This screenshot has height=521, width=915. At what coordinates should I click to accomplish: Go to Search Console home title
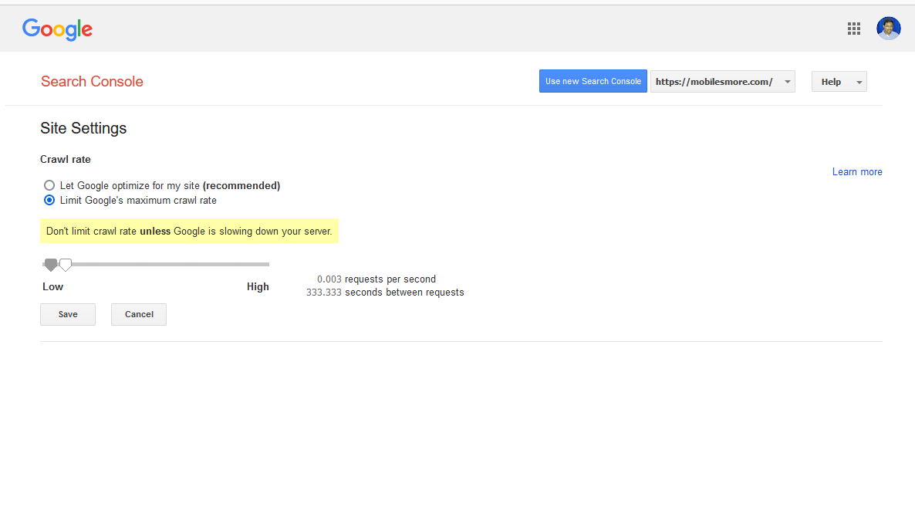tap(92, 81)
